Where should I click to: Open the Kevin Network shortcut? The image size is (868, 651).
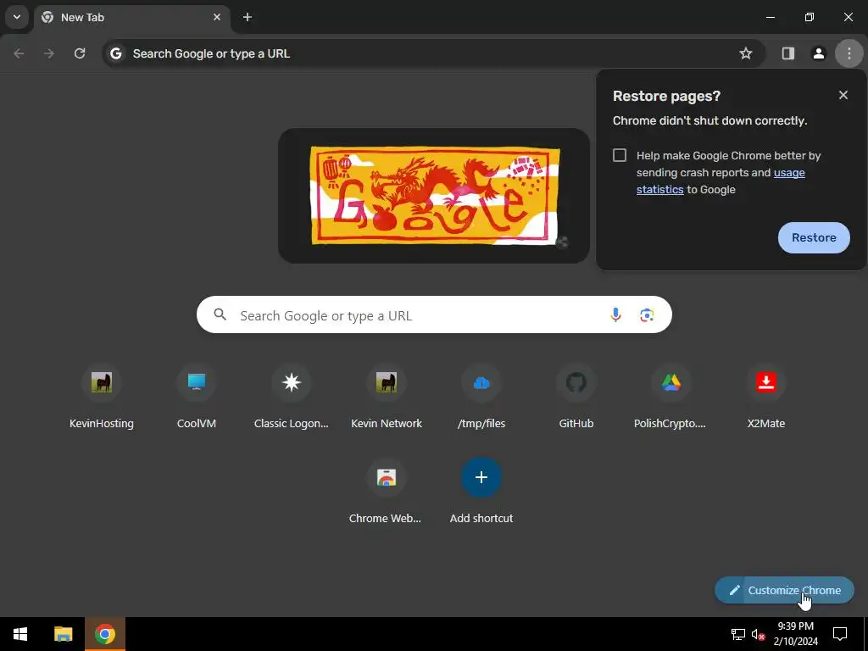387,398
